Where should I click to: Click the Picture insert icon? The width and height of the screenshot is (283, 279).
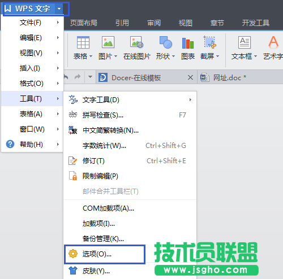click(108, 42)
